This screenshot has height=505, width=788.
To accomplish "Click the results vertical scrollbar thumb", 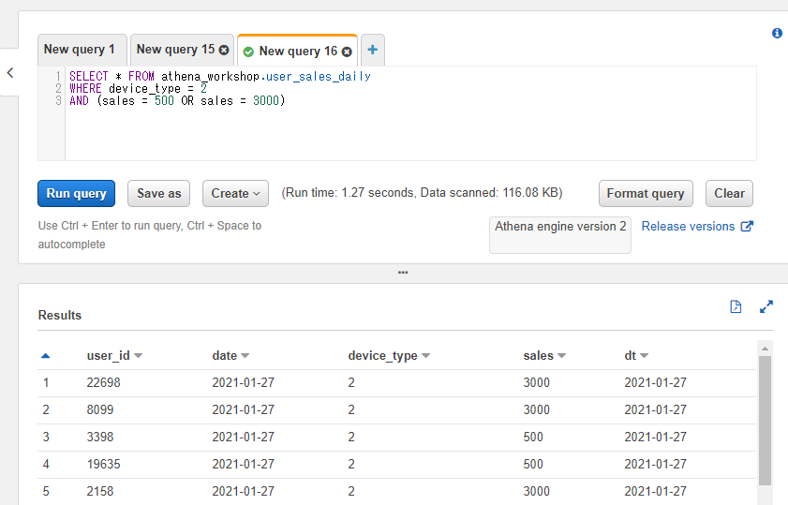I will click(765, 421).
